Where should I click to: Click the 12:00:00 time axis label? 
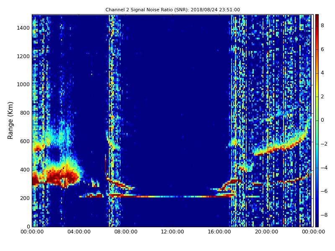173,232
